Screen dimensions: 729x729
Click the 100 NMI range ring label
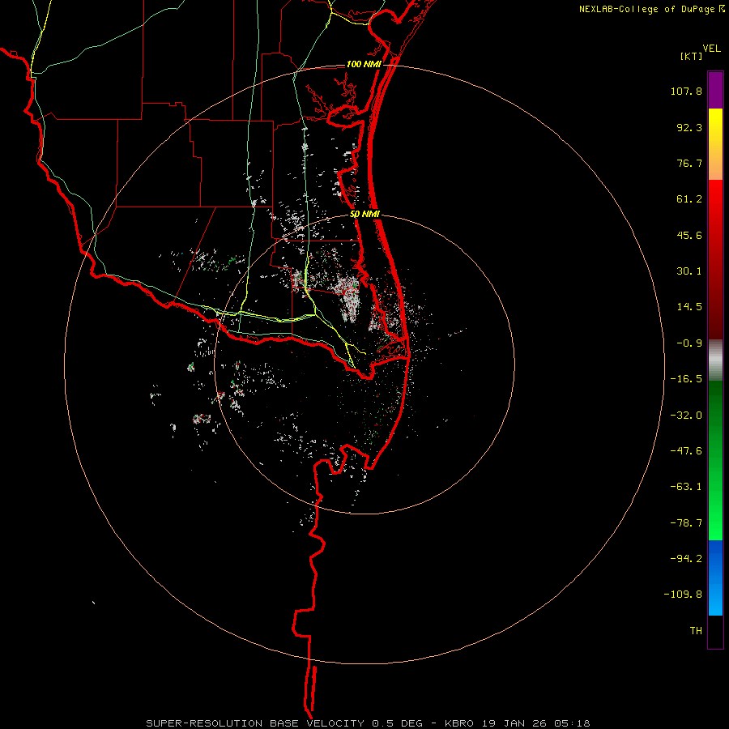point(364,64)
